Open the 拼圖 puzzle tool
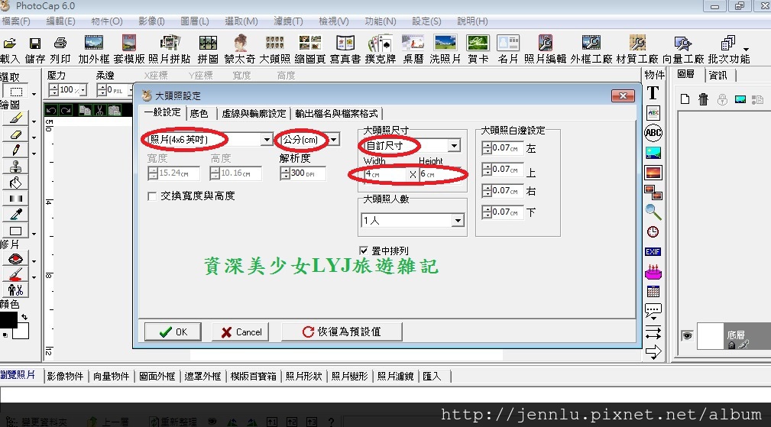 coord(208,49)
